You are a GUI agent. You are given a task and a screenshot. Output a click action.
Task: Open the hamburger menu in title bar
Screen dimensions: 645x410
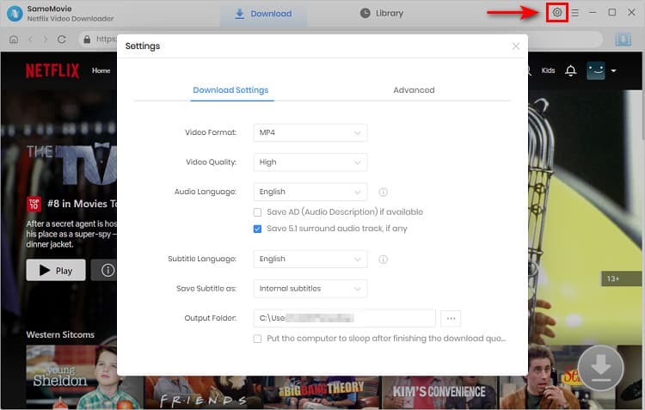click(x=575, y=13)
